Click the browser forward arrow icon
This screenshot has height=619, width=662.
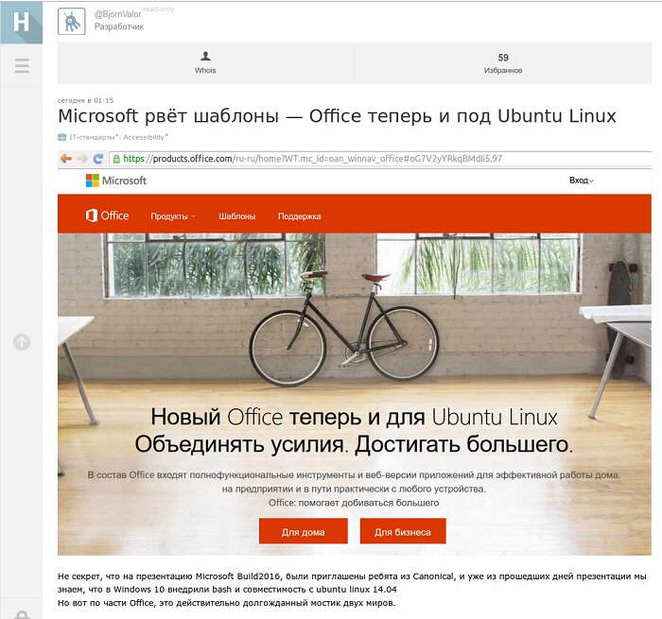click(x=82, y=159)
